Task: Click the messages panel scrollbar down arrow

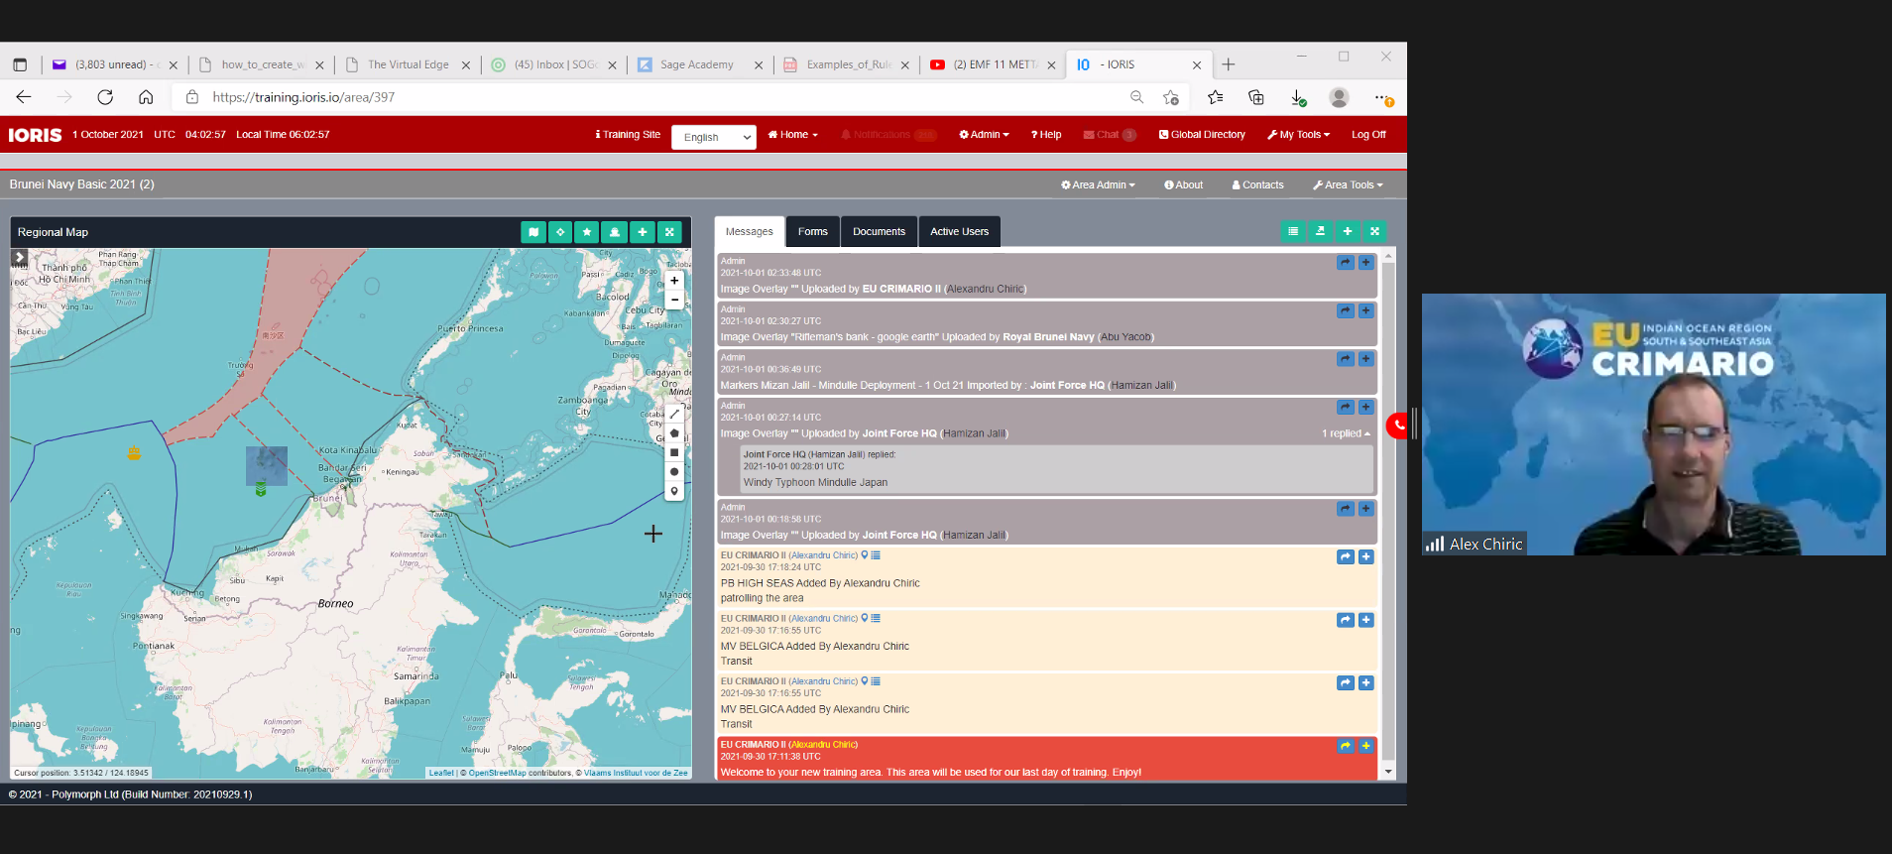Action: point(1388,772)
